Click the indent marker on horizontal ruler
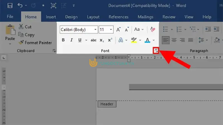The image size is (223, 125). (129, 58)
